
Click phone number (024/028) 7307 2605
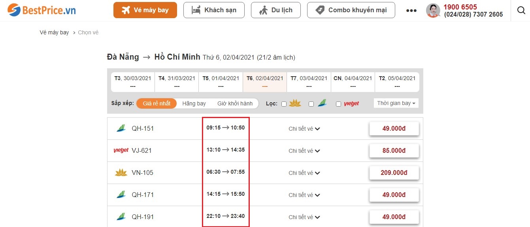point(473,14)
